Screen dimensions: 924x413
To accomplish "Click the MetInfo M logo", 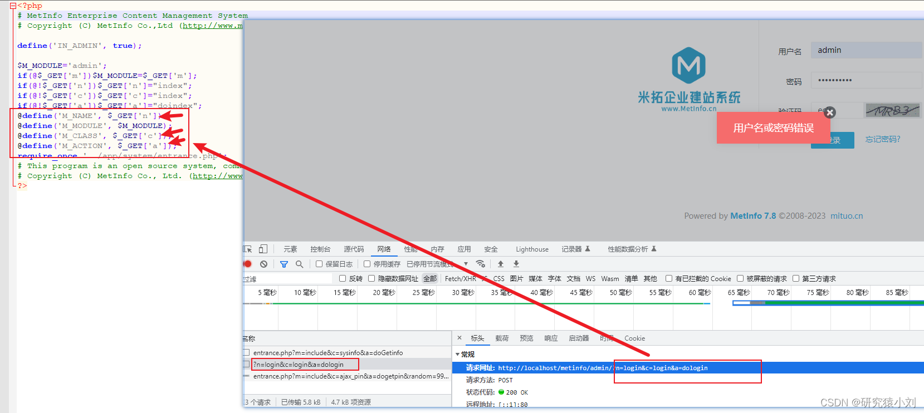I will click(688, 65).
